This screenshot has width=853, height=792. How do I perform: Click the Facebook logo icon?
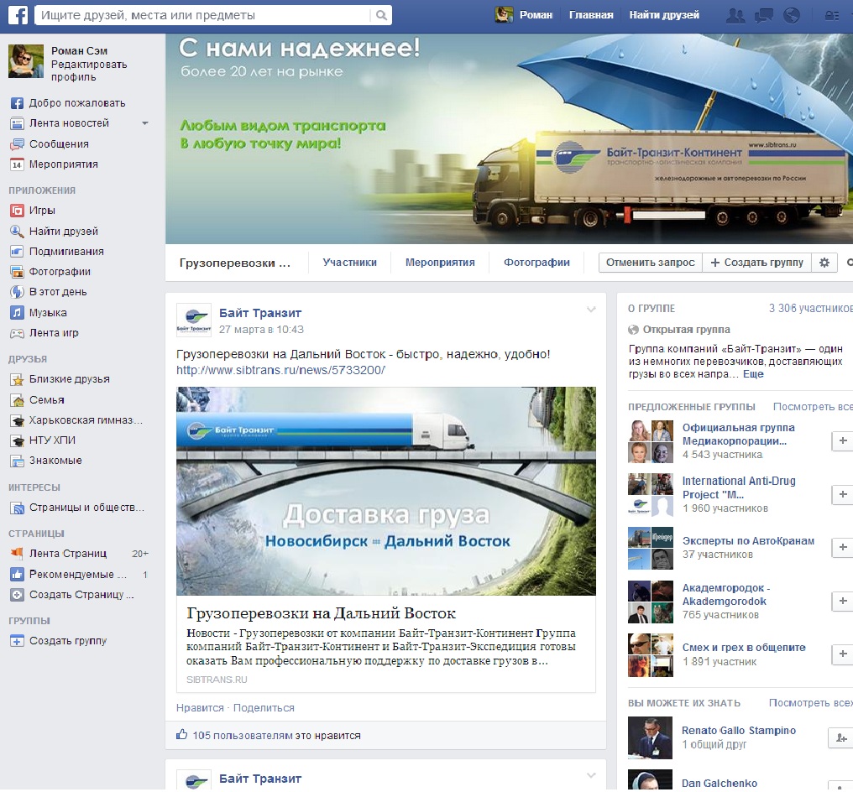(18, 14)
